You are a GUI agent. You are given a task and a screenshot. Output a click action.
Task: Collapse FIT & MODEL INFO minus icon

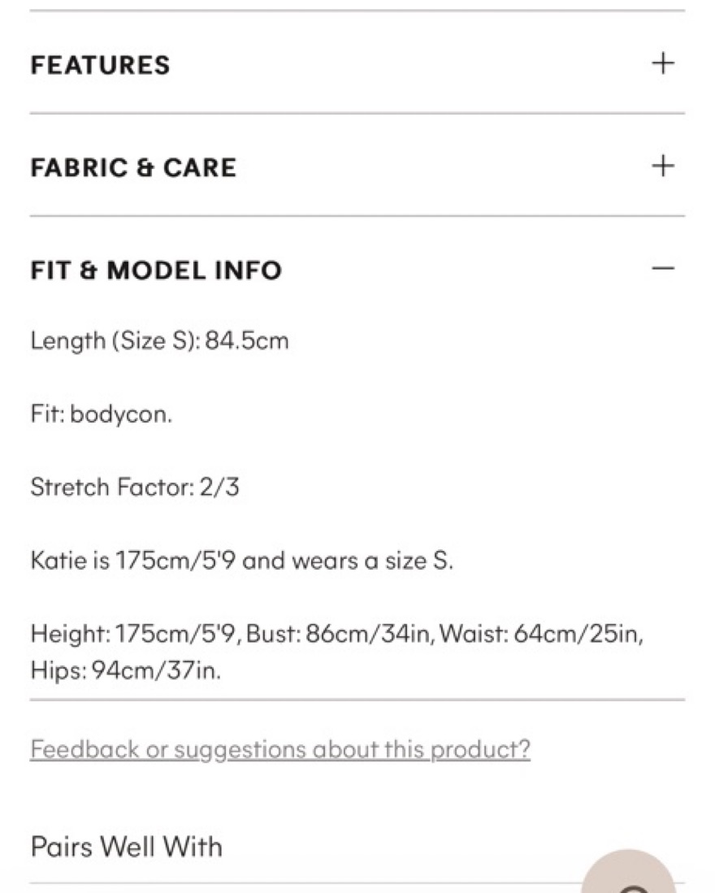point(663,268)
